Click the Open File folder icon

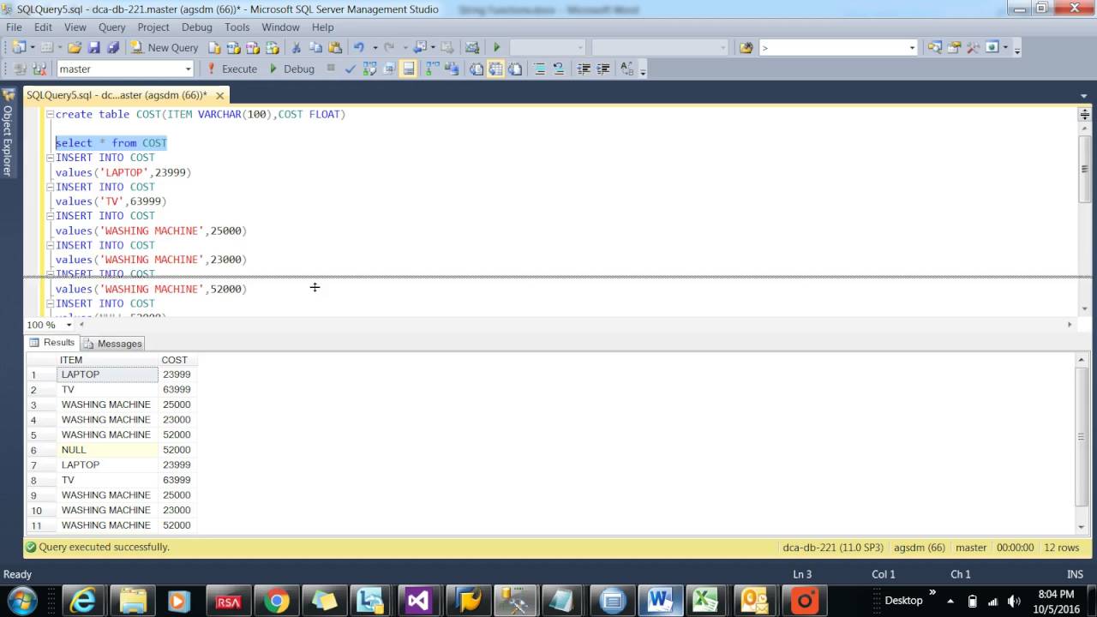(75, 47)
